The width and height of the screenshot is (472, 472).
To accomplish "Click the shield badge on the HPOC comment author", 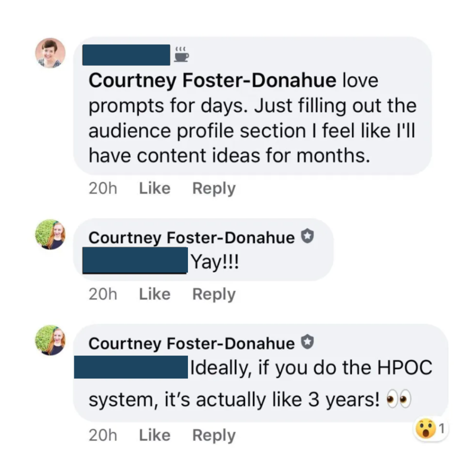I will click(x=308, y=343).
